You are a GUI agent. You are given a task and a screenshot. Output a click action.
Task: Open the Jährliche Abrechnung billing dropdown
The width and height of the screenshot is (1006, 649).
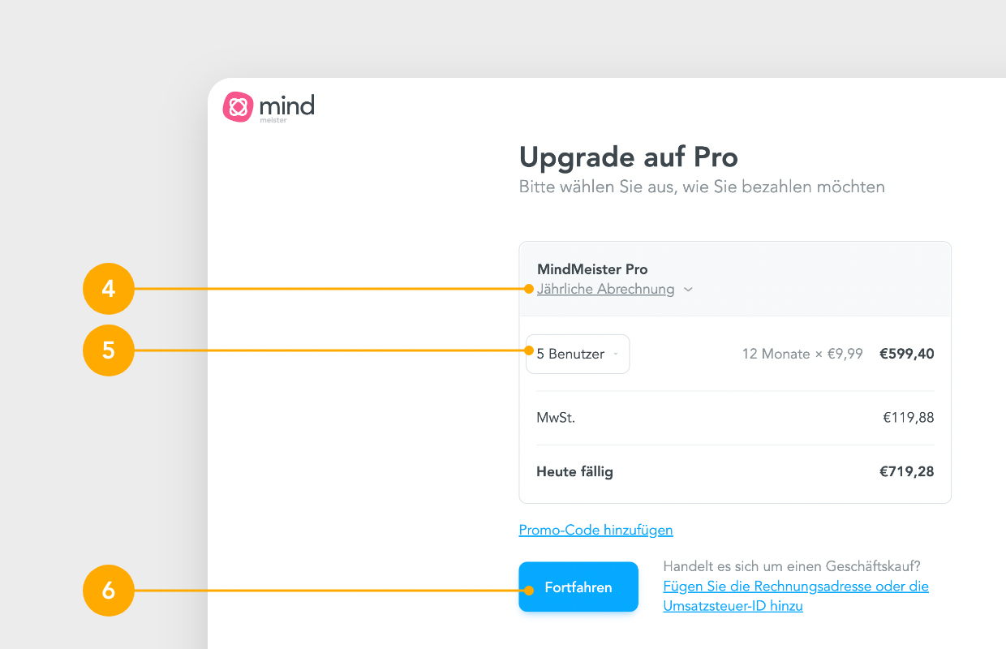(605, 289)
